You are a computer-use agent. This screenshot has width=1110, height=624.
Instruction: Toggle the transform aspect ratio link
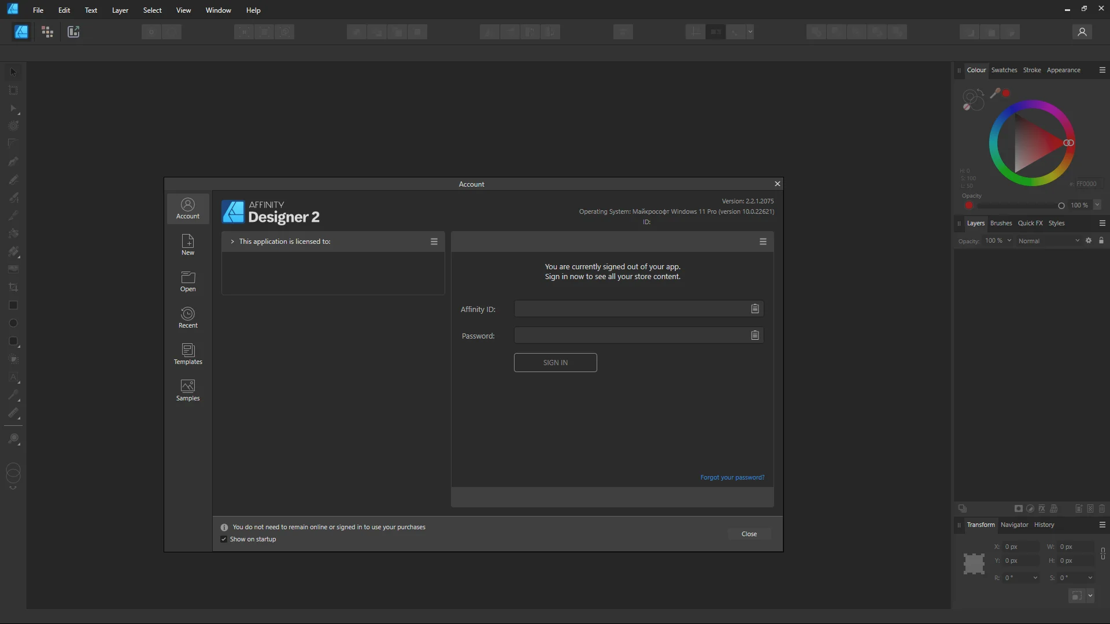click(1102, 554)
